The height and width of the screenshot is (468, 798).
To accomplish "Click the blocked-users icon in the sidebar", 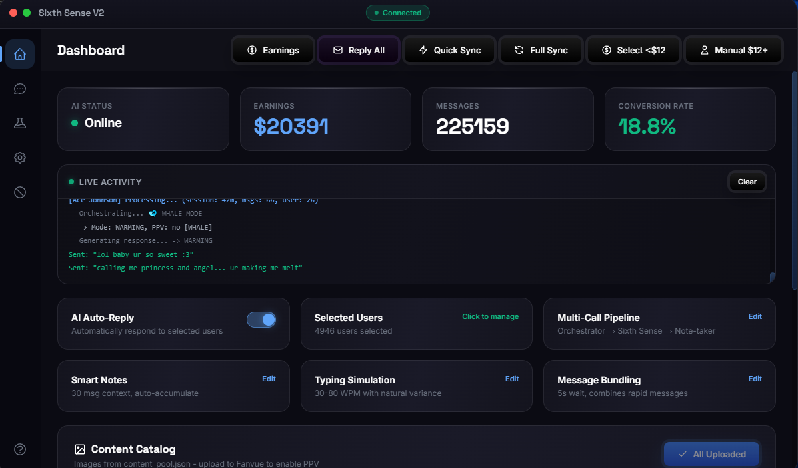I will (x=20, y=192).
